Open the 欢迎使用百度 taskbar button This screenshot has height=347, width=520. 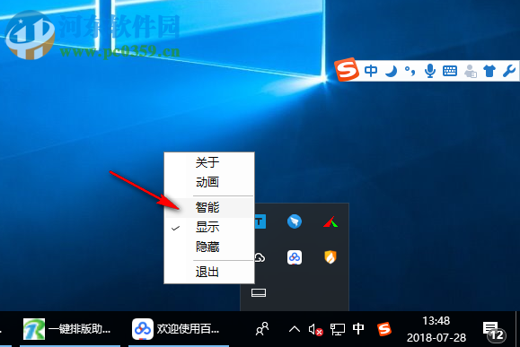pyautogui.click(x=179, y=329)
